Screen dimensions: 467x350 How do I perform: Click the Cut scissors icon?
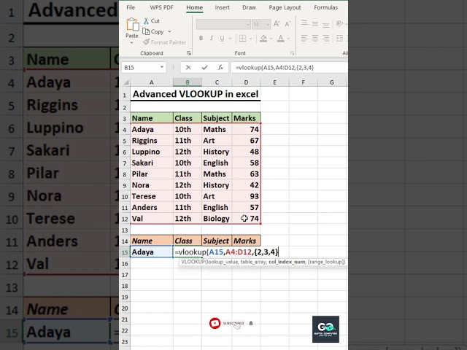146,21
